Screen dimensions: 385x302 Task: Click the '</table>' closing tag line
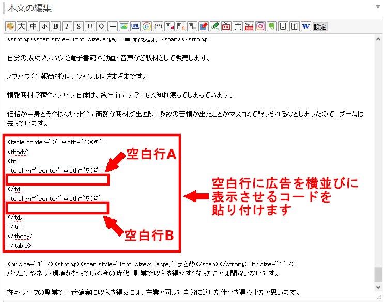20,245
